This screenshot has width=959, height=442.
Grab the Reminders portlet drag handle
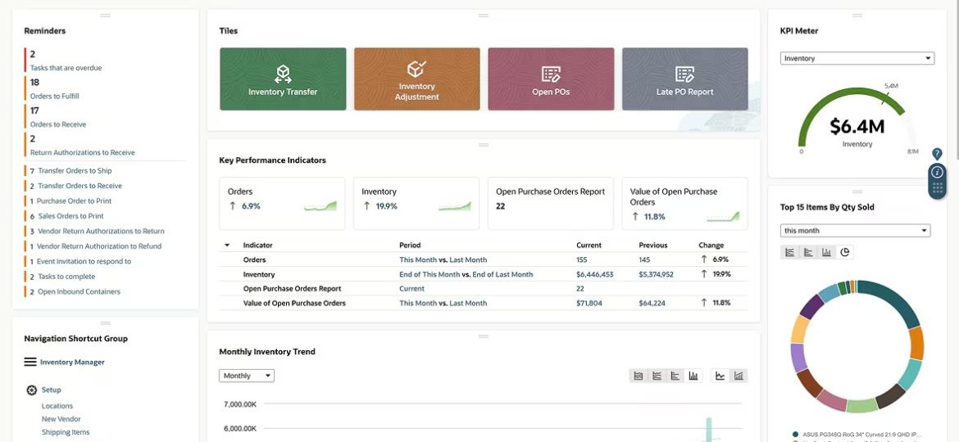[x=105, y=16]
